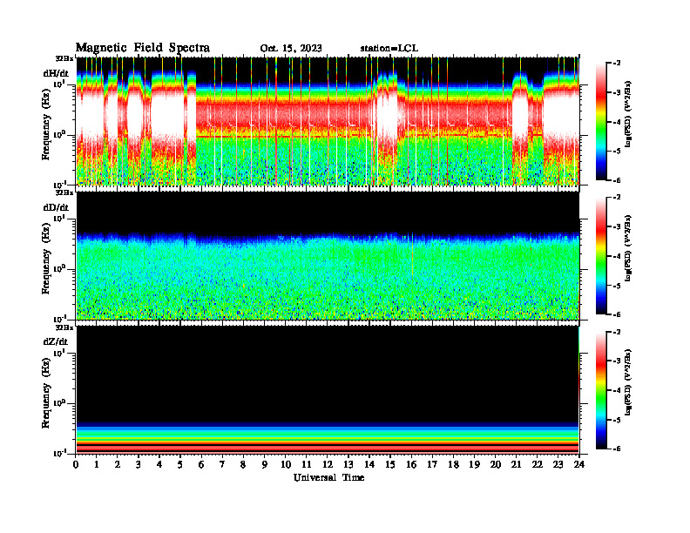
Task: Click the log(PSD) label beside dD/dt color bar
Action: pos(628,248)
